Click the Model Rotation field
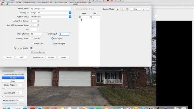 [20, 100]
